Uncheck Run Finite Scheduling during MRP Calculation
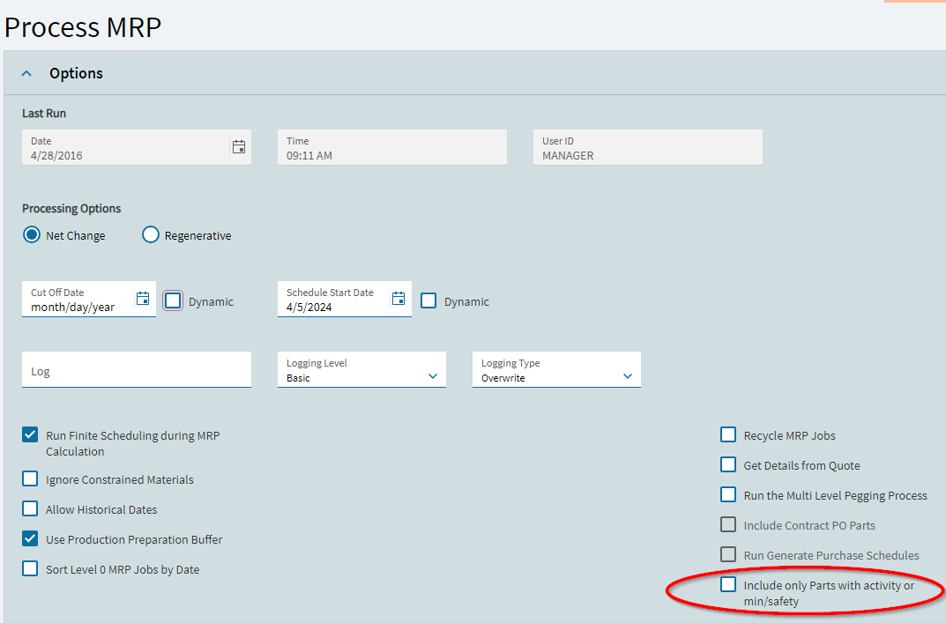Image resolution: width=946 pixels, height=623 pixels. [31, 434]
